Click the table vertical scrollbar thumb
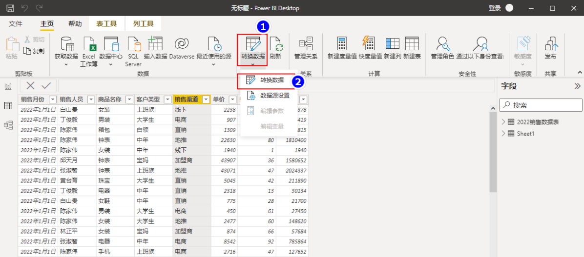Screen dimensions: 584x257 pos(493,152)
